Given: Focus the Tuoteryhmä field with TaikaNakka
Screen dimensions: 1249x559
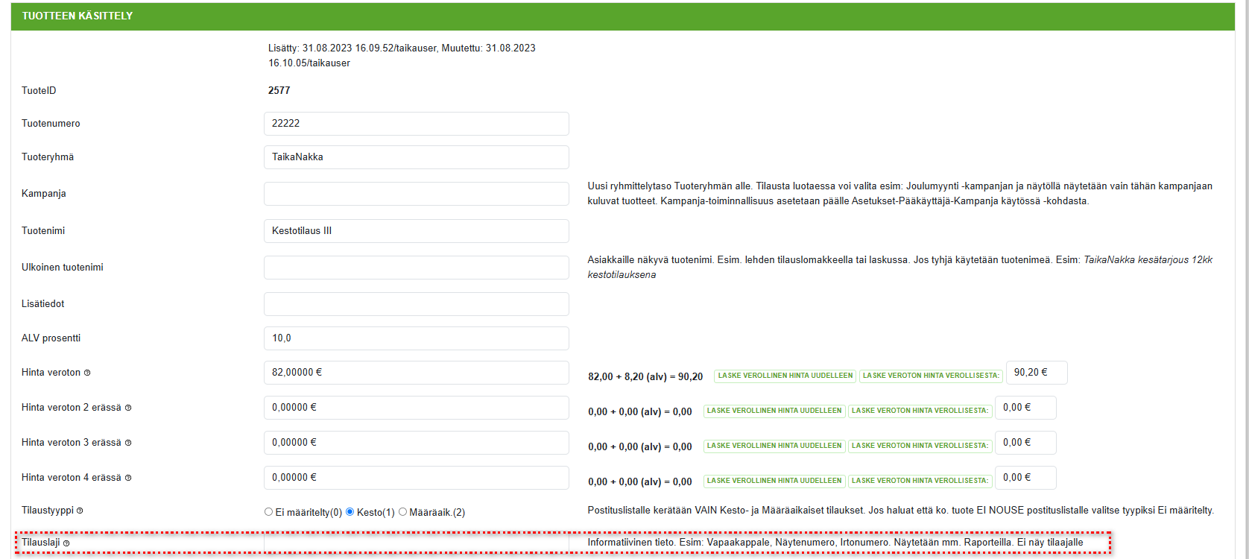Looking at the screenshot, I should coord(416,157).
